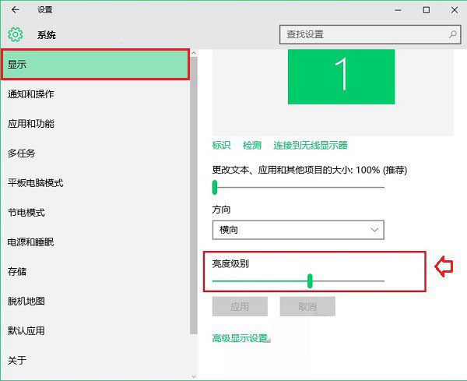Go back with the arrow icon
467x381 pixels.
[x=16, y=10]
